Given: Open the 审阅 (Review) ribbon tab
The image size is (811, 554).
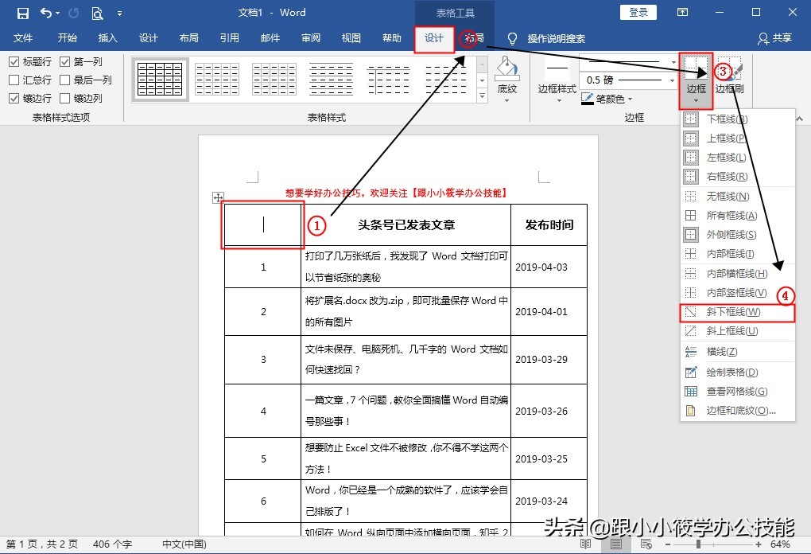Looking at the screenshot, I should [310, 37].
